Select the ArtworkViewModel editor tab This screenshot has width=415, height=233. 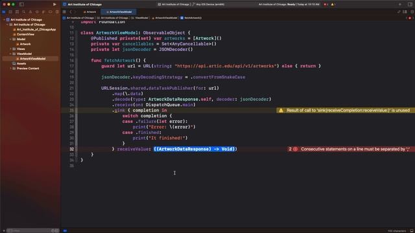(119, 12)
